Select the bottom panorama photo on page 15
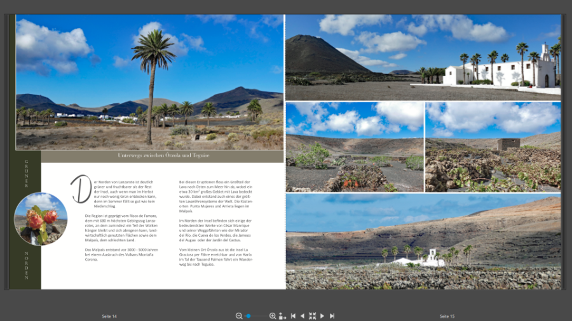Image resolution: width=572 pixels, height=321 pixels. pyautogui.click(x=423, y=241)
